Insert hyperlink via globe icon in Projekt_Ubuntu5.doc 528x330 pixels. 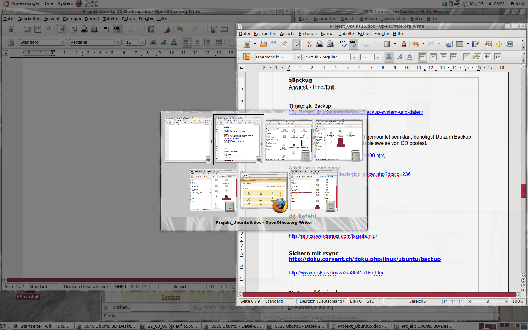coord(449,44)
